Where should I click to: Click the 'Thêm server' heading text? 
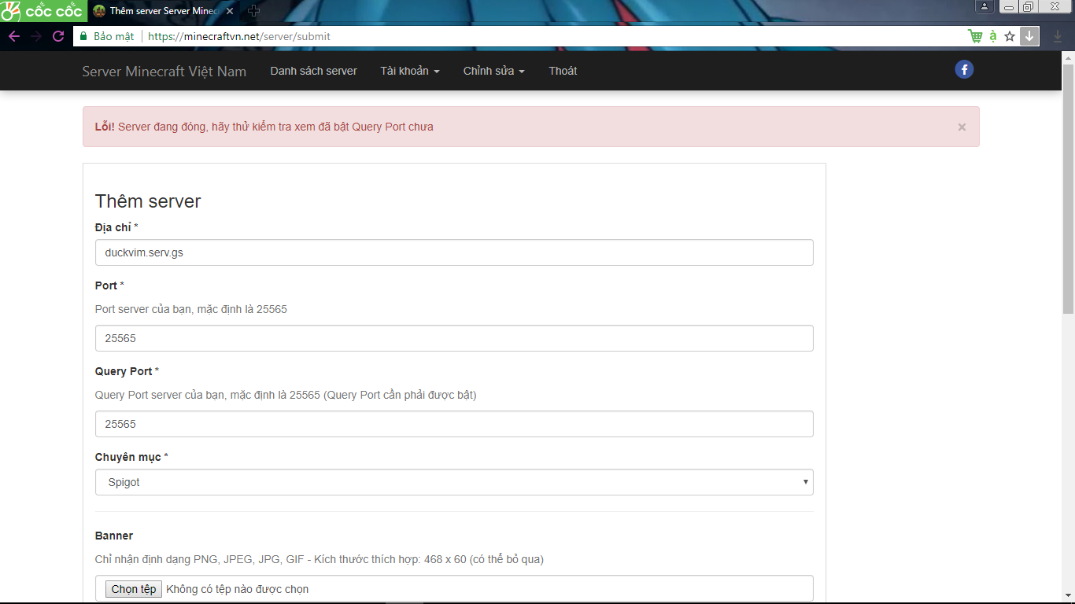pyautogui.click(x=148, y=201)
